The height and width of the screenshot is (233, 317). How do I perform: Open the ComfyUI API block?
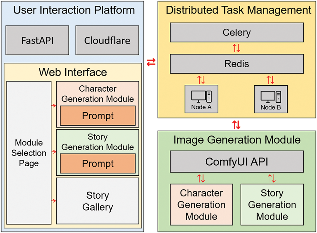point(237,162)
